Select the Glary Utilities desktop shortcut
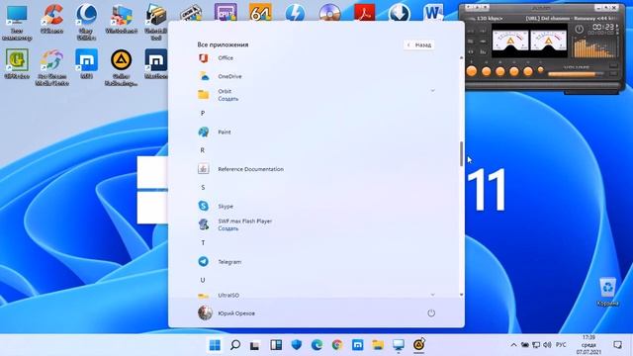633x356 pixels. [x=86, y=22]
